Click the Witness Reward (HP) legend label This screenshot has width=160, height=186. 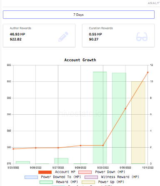point(120,177)
